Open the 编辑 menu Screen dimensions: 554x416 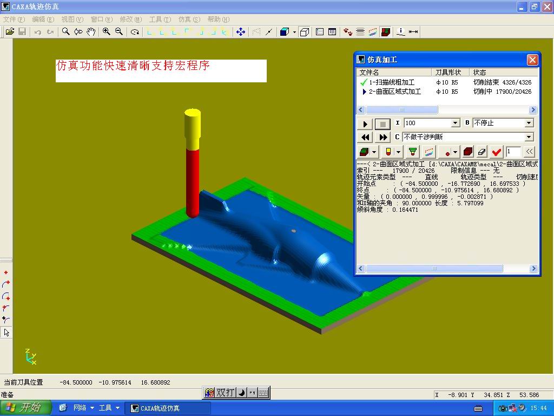[x=43, y=19]
